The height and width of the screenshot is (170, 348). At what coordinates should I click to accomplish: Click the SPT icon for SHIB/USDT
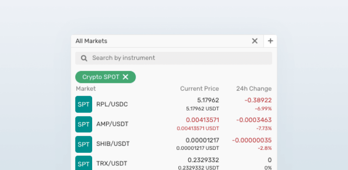[x=84, y=144]
